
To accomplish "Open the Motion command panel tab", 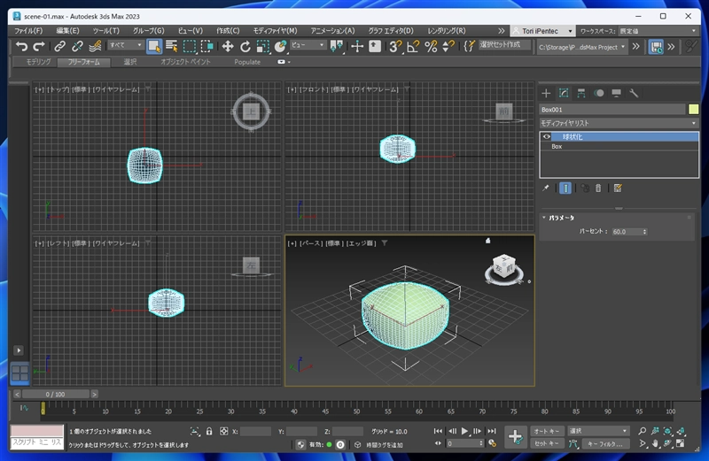I will (x=599, y=94).
